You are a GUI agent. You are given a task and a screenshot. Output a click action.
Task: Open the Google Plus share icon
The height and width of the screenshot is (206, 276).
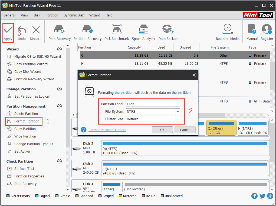270,196
